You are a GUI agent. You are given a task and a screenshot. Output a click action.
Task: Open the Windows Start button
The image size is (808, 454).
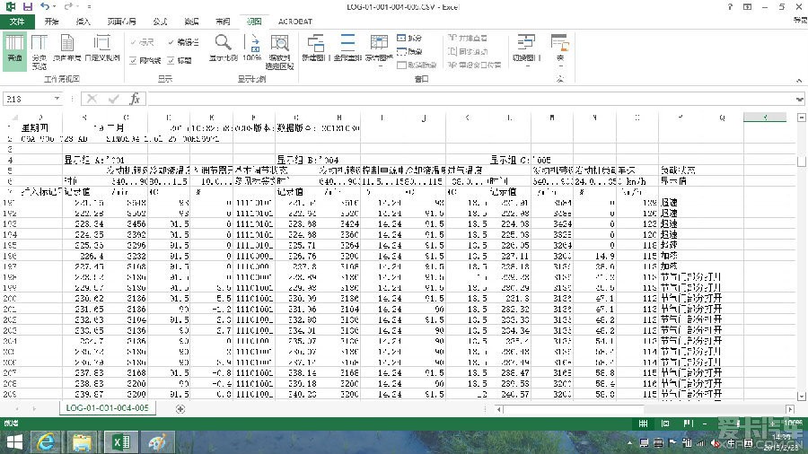pos(14,442)
